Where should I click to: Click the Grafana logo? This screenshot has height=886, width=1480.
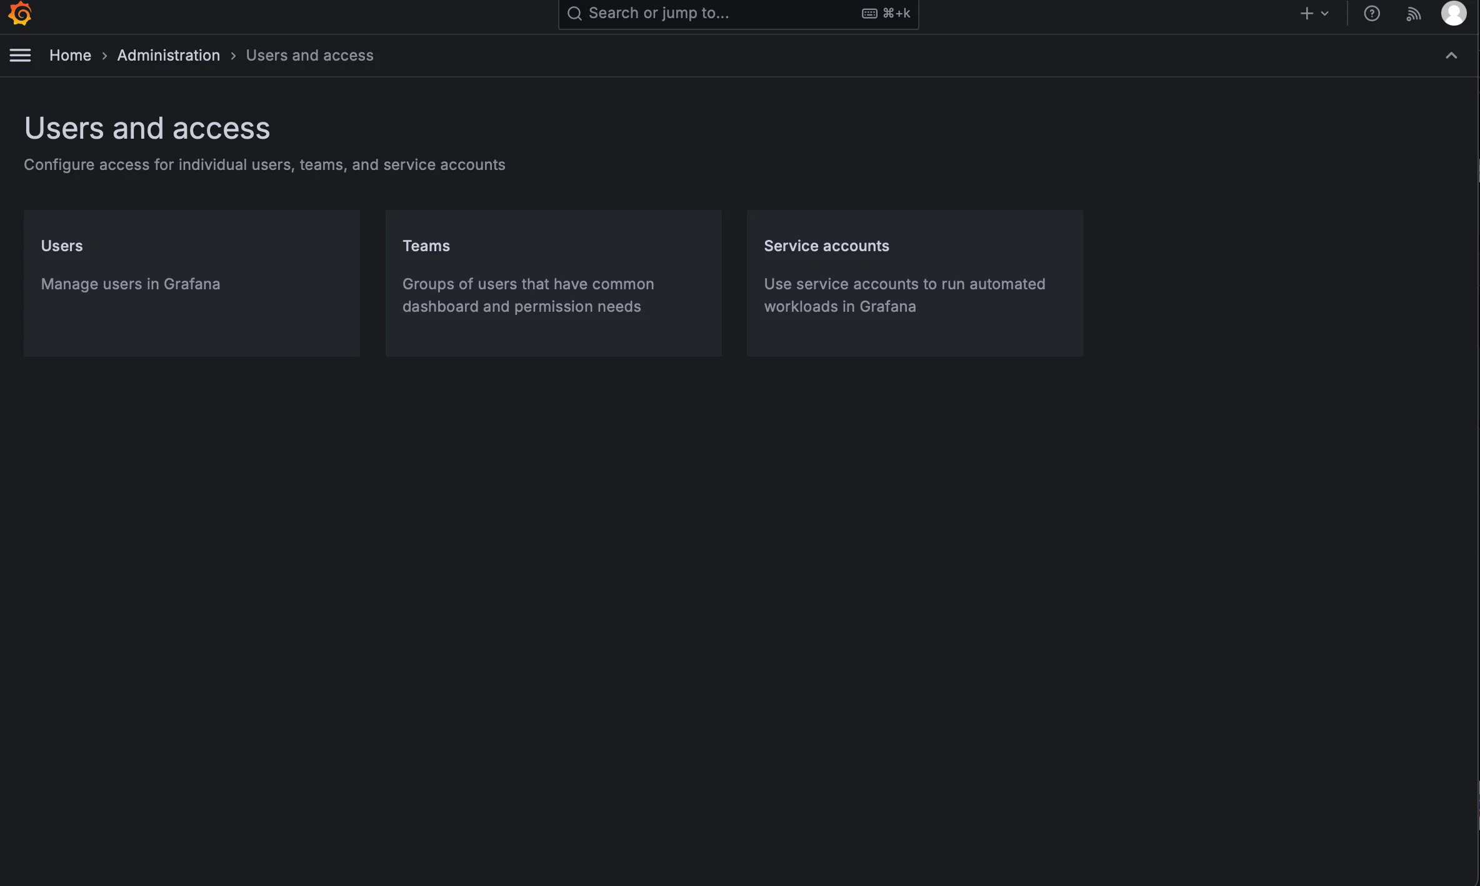19,13
